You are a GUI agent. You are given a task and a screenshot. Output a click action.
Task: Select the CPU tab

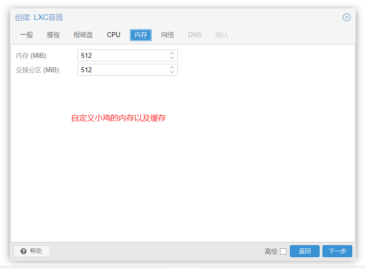pos(114,35)
